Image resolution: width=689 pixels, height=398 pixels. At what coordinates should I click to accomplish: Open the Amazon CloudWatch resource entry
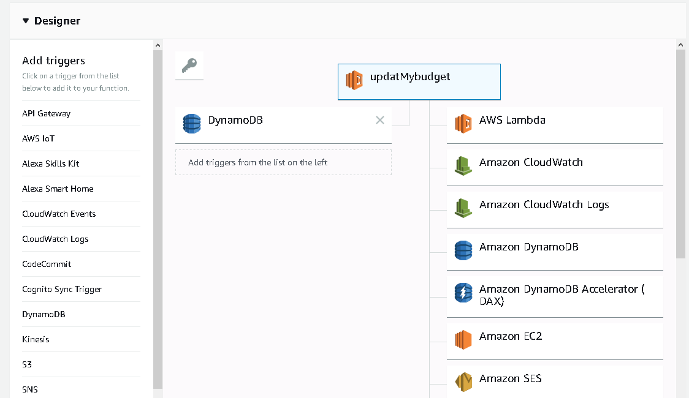pos(555,167)
